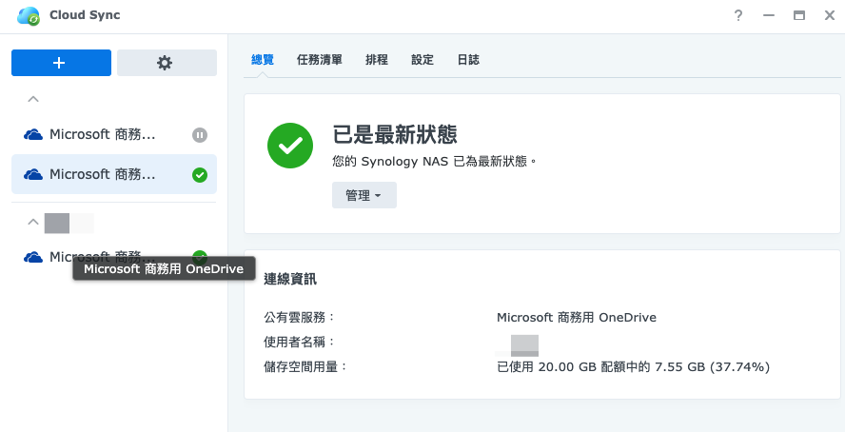Collapse the first connection group chevron
The image size is (845, 432).
tap(33, 99)
